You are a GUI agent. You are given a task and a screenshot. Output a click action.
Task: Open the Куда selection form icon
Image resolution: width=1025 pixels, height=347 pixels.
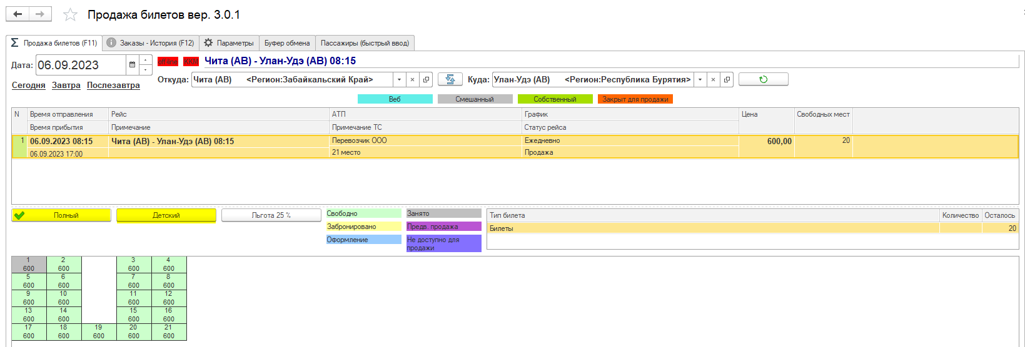727,79
